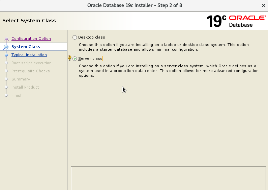Click the Server class label text
This screenshot has width=268, height=190.
click(x=90, y=58)
